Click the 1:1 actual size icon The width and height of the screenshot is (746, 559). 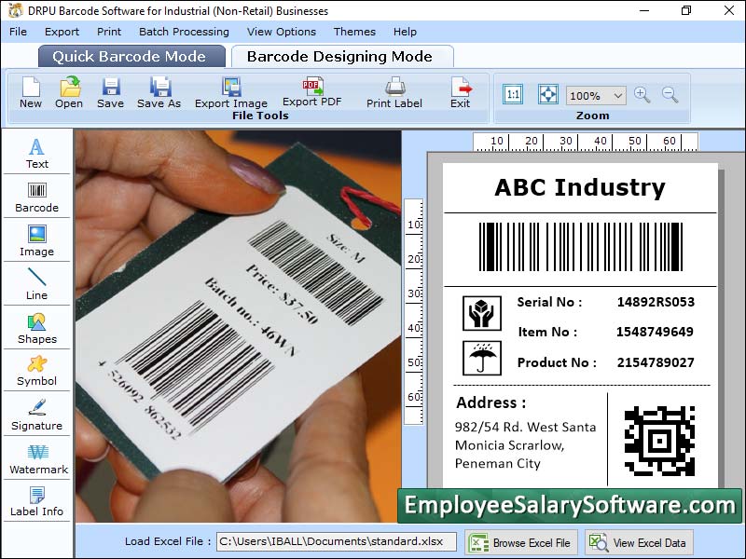(512, 94)
